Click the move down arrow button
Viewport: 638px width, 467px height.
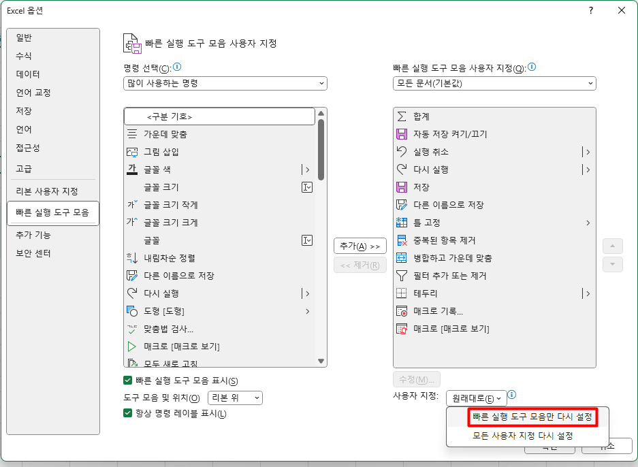[x=612, y=264]
